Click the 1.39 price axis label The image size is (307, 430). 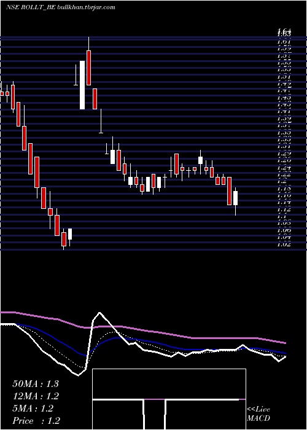coord(284,119)
